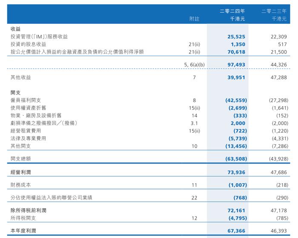Select the 本年度利潤 row label
Image resolution: width=298 pixels, height=238 pixels.
tap(23, 231)
